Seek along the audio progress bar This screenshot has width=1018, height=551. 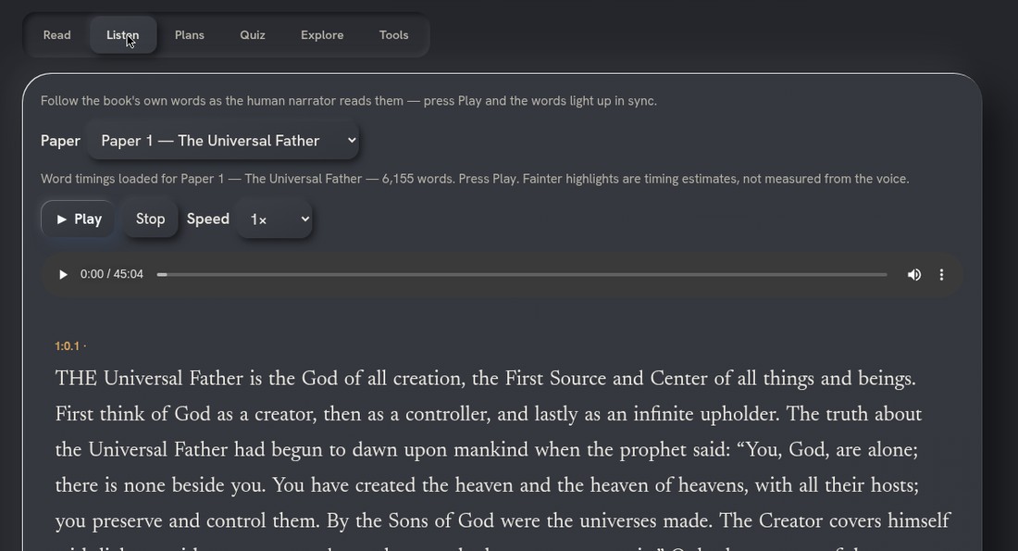tap(522, 275)
